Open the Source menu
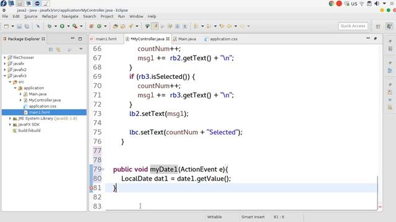This screenshot has width=396, height=222. 31,17
